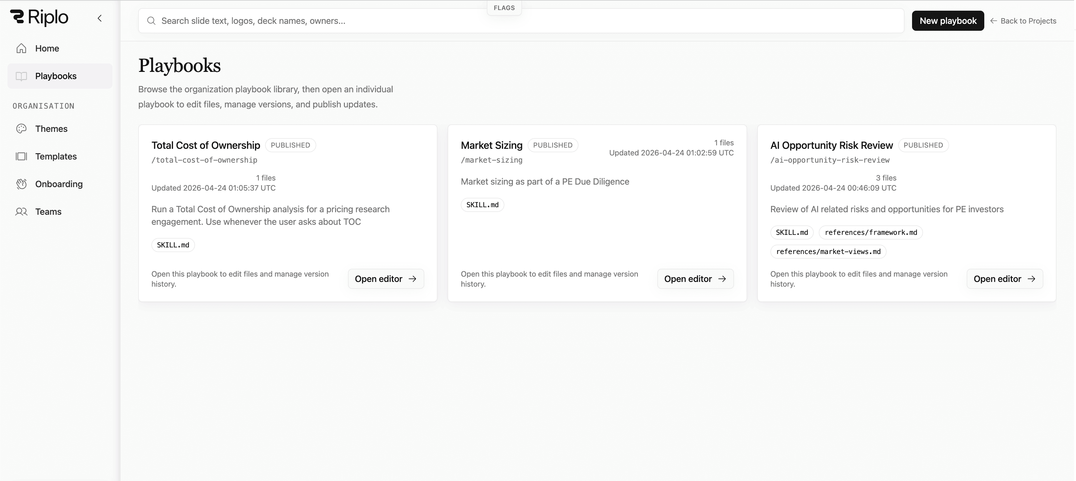Click the Home house icon
The image size is (1076, 481).
point(21,48)
